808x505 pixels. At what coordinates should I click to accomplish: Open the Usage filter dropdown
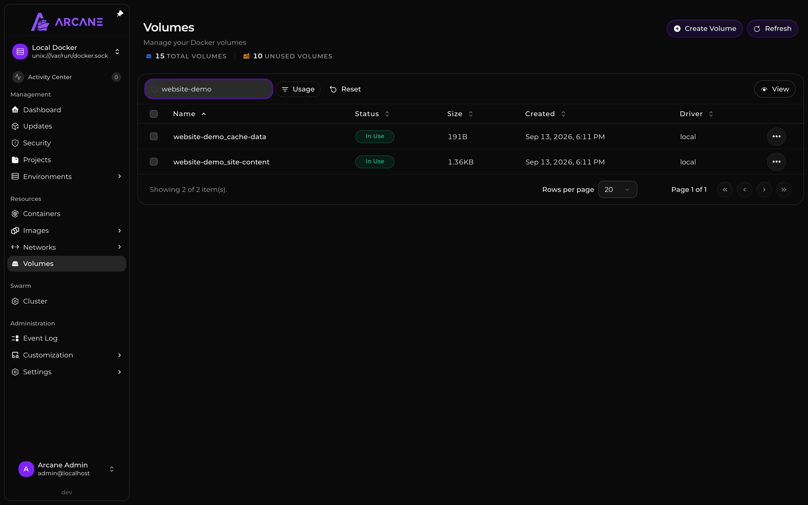pos(298,89)
